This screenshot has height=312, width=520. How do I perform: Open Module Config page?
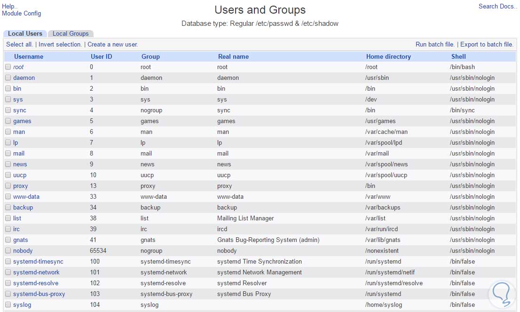pyautogui.click(x=21, y=13)
